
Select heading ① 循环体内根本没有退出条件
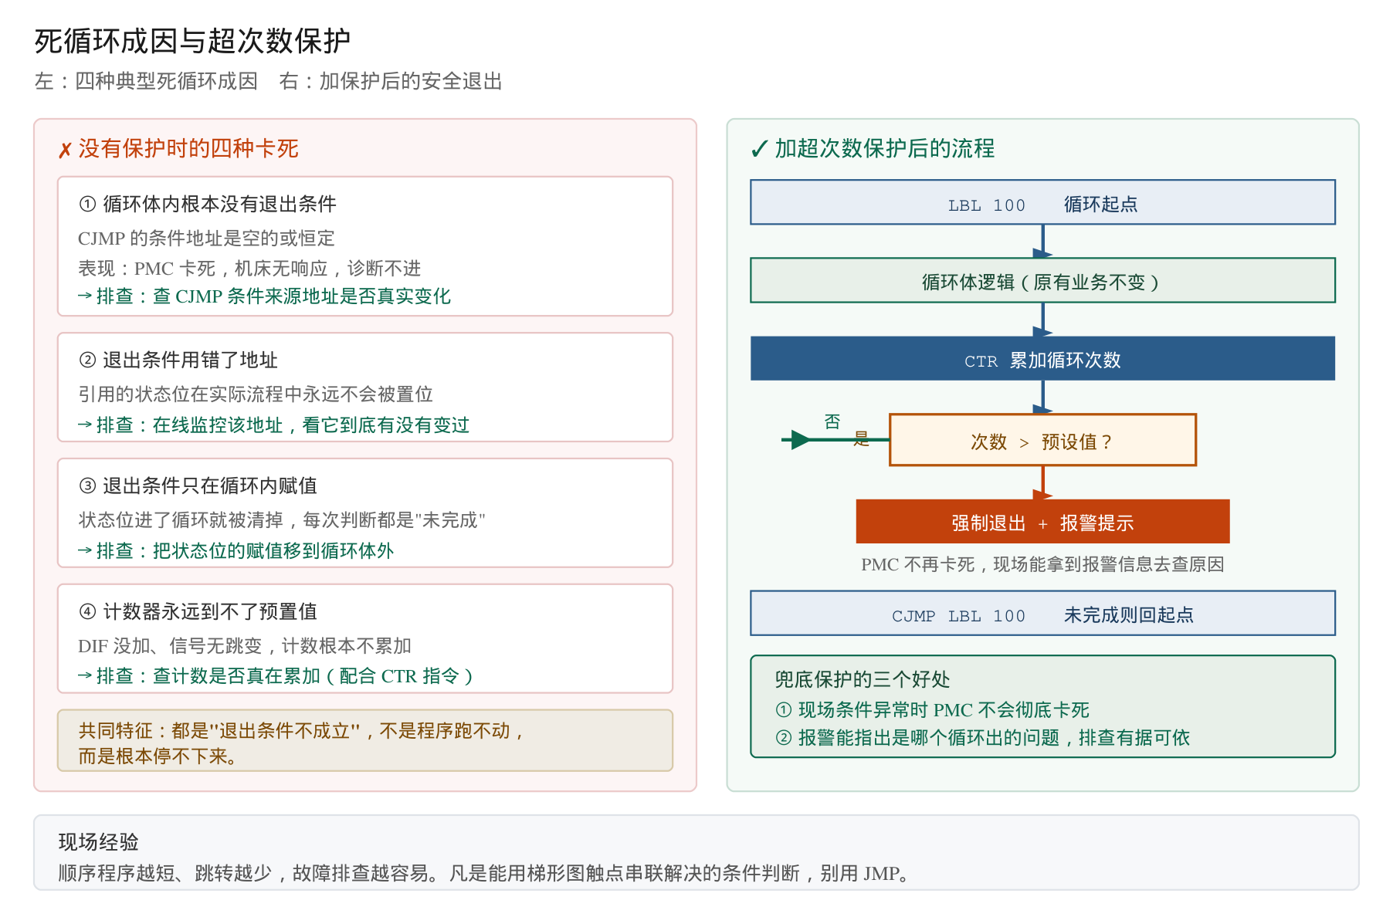pyautogui.click(x=207, y=204)
